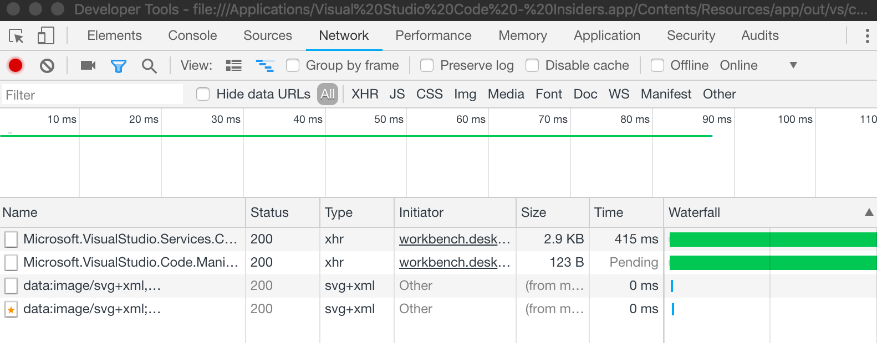
Task: Clear the network log
Action: (47, 66)
